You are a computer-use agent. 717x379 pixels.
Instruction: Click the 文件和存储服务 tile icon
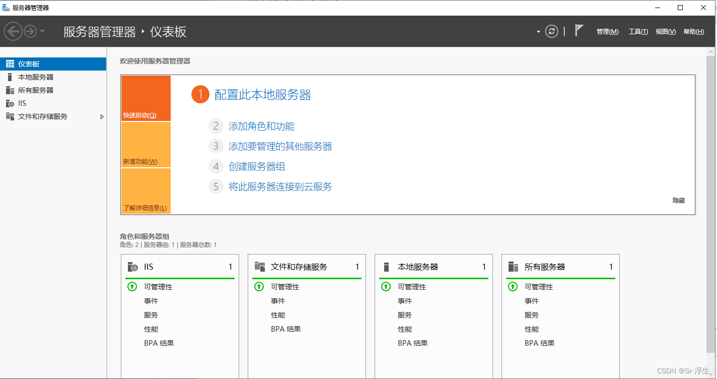[x=259, y=266]
